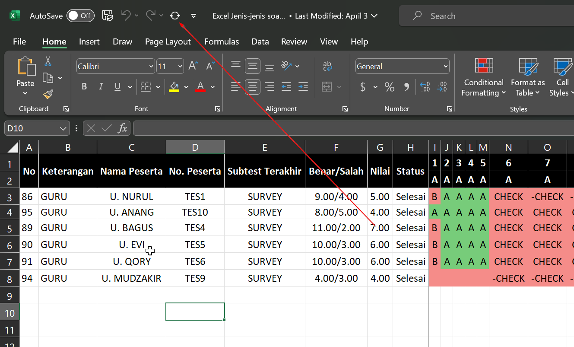Switch to the Draw tab
574x347 pixels.
(122, 41)
